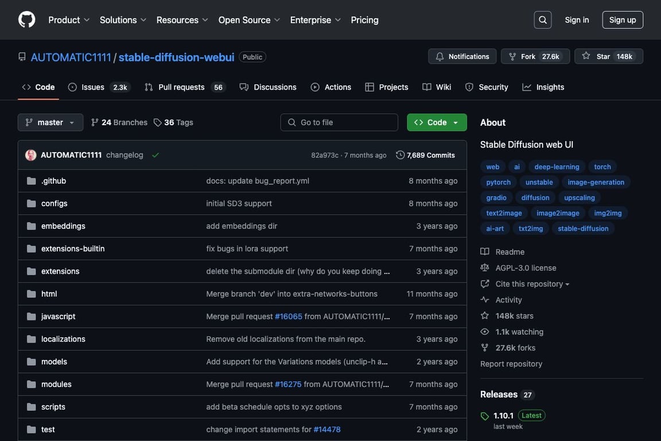Image resolution: width=661 pixels, height=441 pixels.
Task: Click the AUTOMATIC1111 avatar in commit row
Action: pyautogui.click(x=31, y=155)
